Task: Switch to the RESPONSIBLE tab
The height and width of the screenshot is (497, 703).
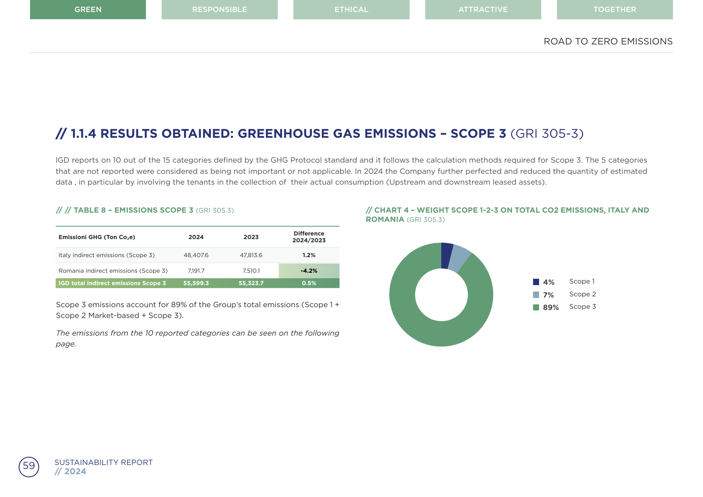Action: coord(220,10)
